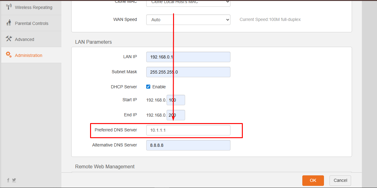Go to Parental Controls section
Screen dimensions: 377x188
click(31, 23)
